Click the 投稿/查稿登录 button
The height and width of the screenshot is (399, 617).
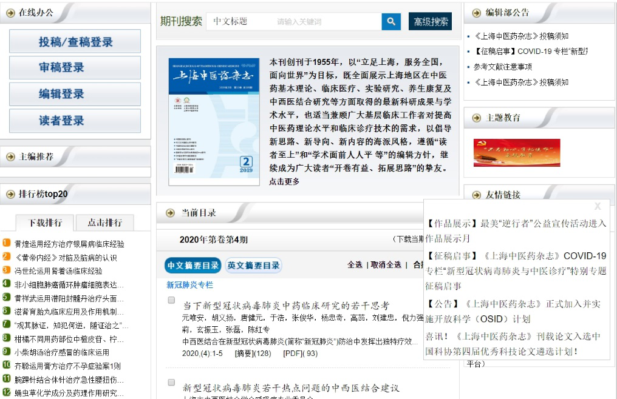(75, 42)
